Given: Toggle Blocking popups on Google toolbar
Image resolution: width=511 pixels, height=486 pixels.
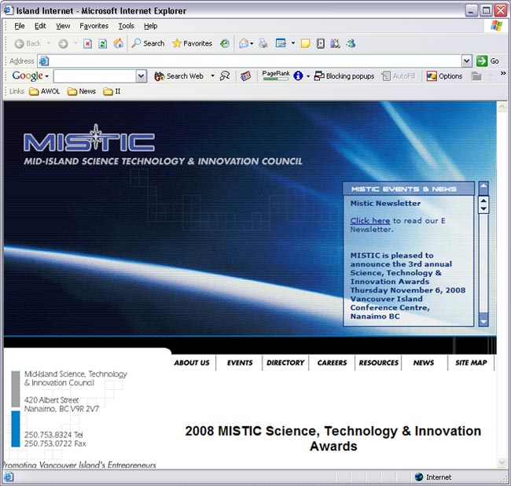Looking at the screenshot, I should [344, 76].
